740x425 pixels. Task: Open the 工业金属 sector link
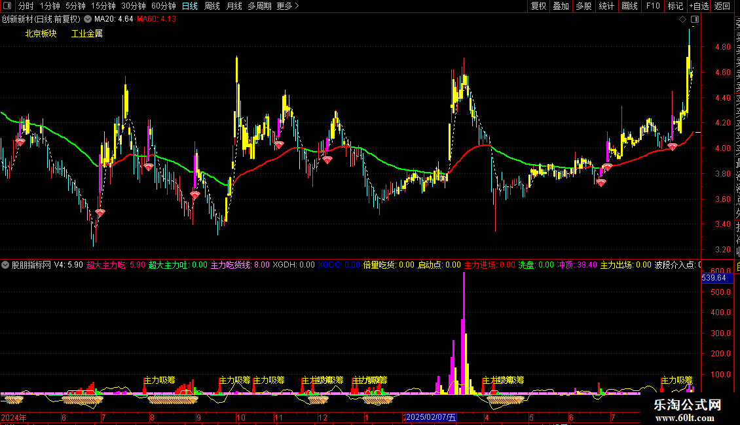pyautogui.click(x=87, y=33)
